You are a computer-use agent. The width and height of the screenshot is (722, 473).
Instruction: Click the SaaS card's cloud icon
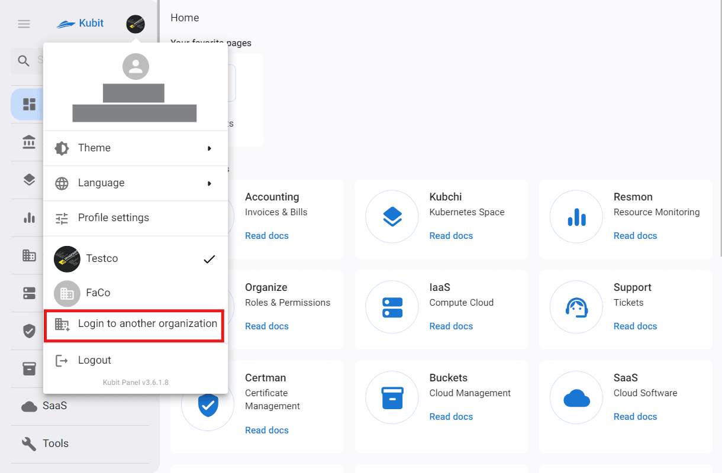576,399
